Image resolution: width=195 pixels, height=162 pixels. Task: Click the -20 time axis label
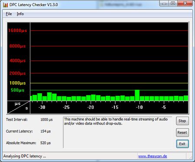pyautogui.click(x=91, y=107)
